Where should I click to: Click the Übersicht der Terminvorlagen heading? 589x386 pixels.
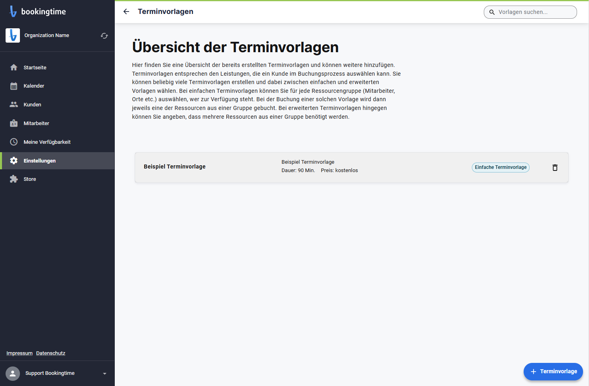coord(236,47)
